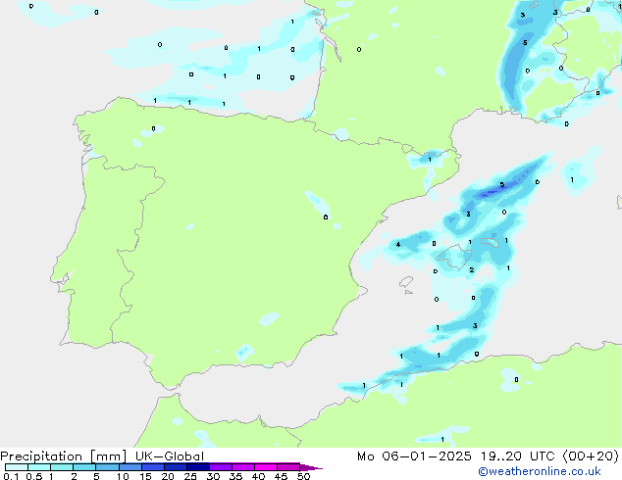Click the 'Mo 06-01-2025' date text
Image resolution: width=622 pixels, height=480 pixels.
click(x=415, y=456)
